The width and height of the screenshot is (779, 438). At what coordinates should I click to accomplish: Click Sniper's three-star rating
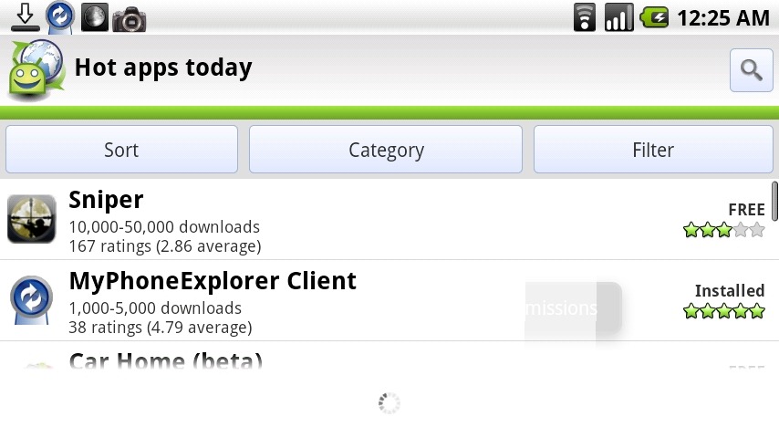click(x=723, y=231)
